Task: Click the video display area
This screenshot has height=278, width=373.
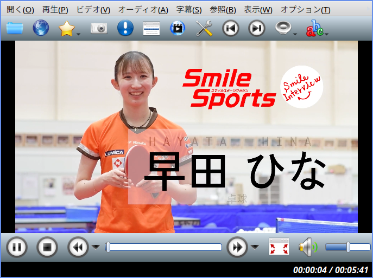Action: point(187,137)
